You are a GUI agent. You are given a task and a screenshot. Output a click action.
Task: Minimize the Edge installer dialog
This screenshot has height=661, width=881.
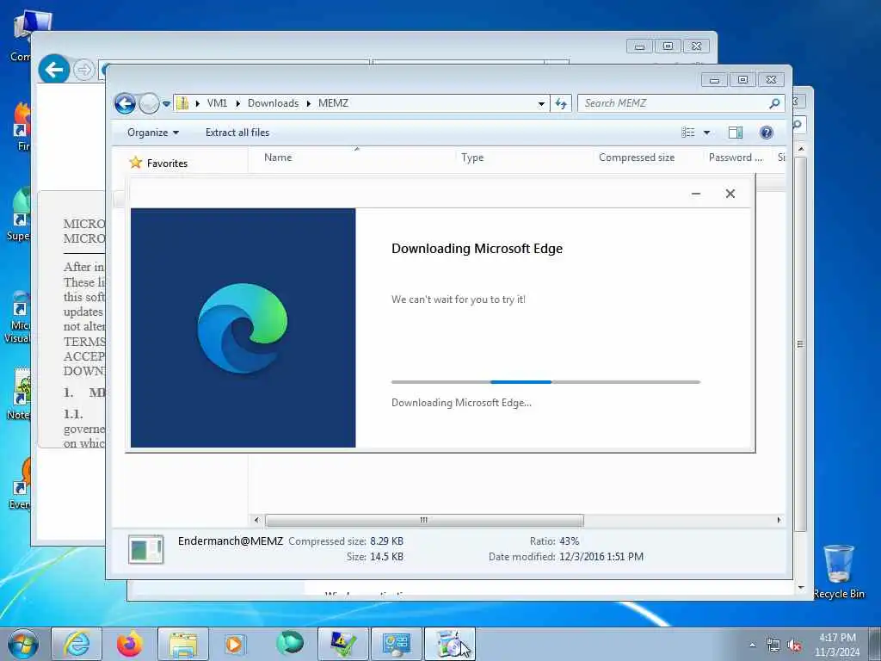click(x=695, y=194)
